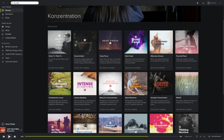Open the Fantastisches Lesen playlist cover
The image size is (224, 140).
point(59,84)
